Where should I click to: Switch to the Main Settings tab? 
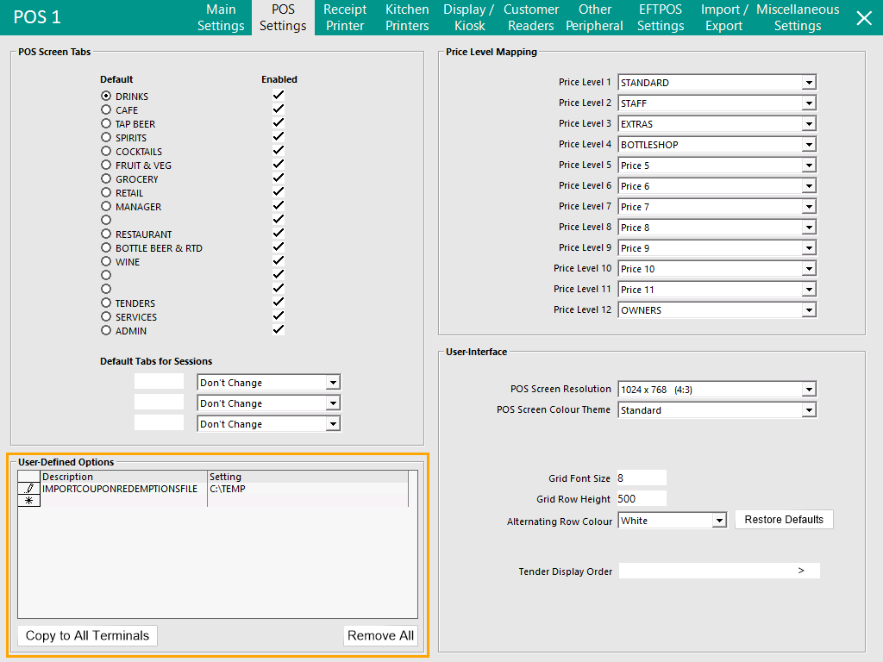221,18
